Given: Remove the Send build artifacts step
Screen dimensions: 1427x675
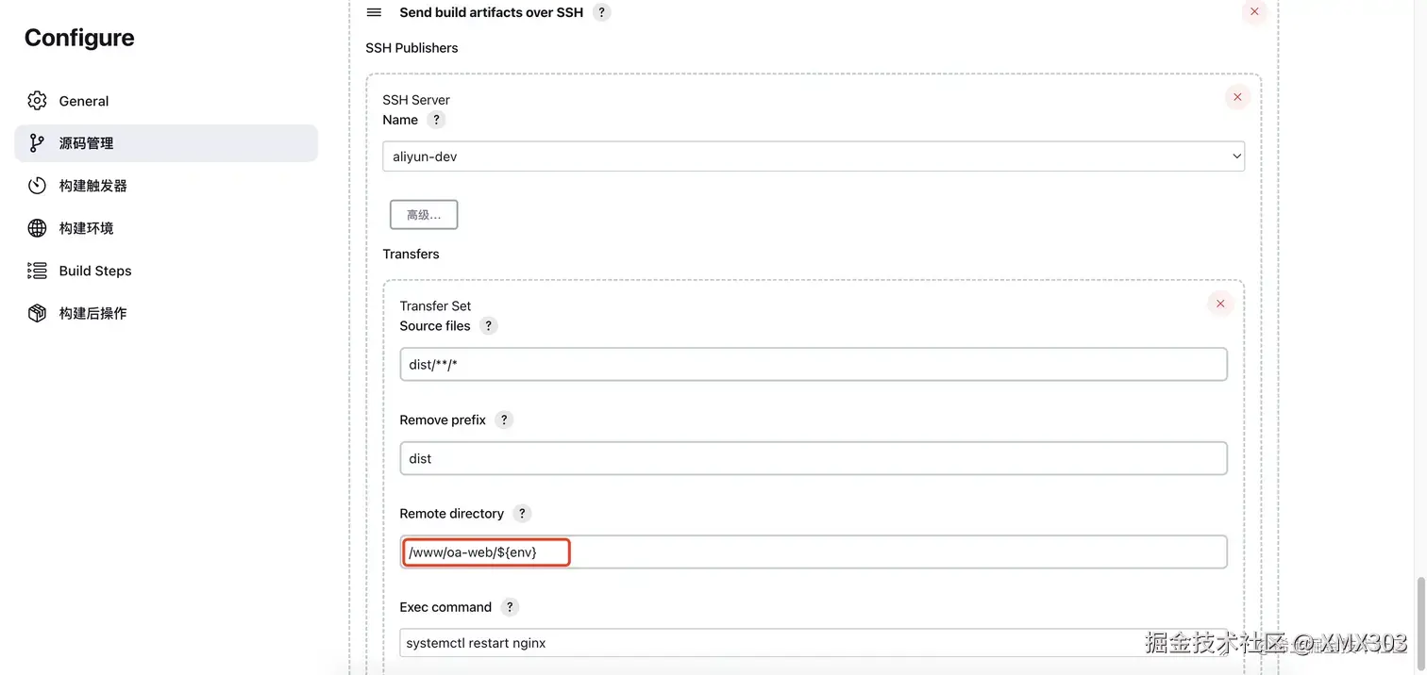Looking at the screenshot, I should [1254, 12].
